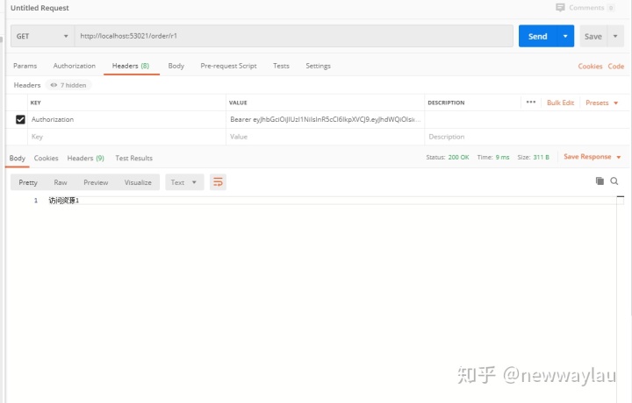Click the response text line 访问资源1
632x403 pixels.
click(64, 201)
